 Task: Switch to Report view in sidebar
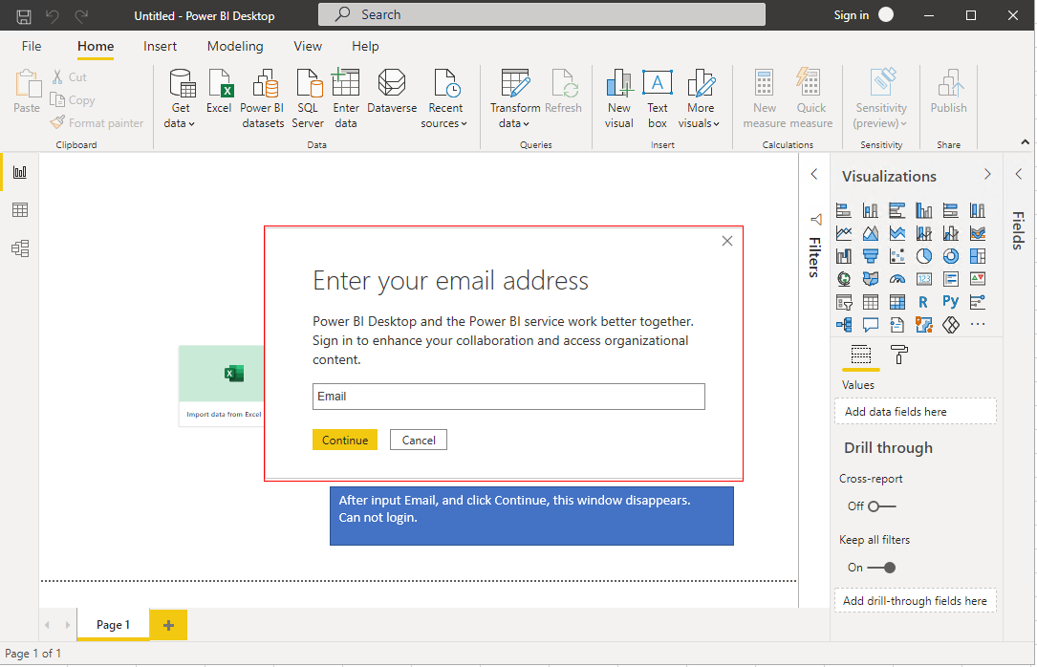coord(20,173)
